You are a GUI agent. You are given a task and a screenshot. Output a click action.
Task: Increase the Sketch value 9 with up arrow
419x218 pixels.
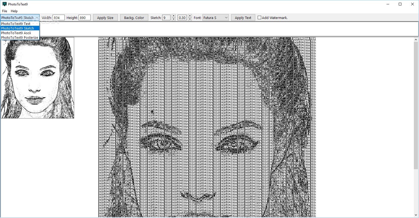174,16
